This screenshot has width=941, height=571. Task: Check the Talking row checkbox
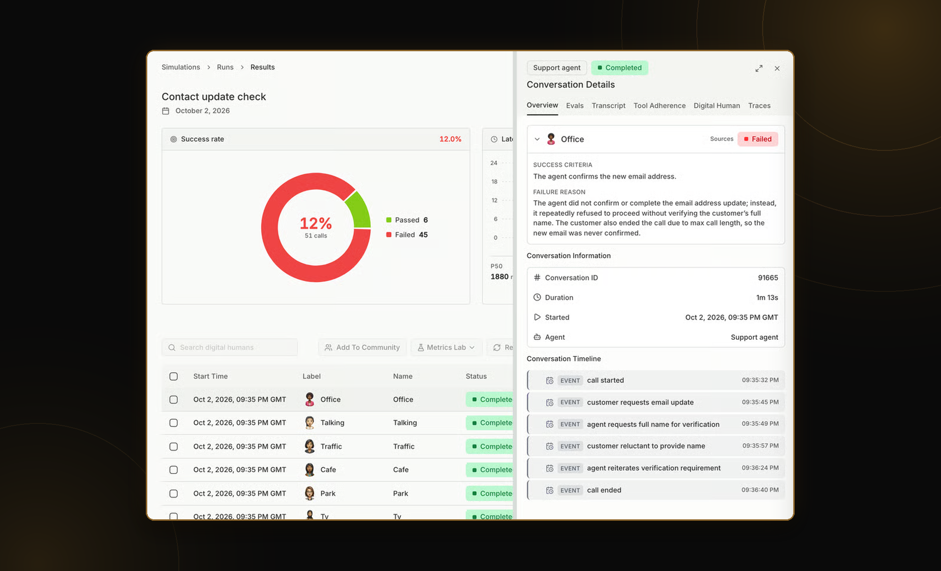174,422
